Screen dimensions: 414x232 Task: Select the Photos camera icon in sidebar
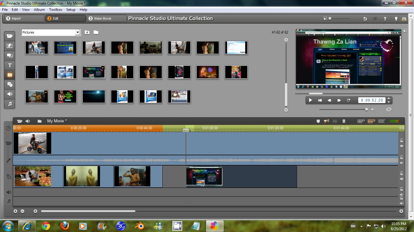9,75
